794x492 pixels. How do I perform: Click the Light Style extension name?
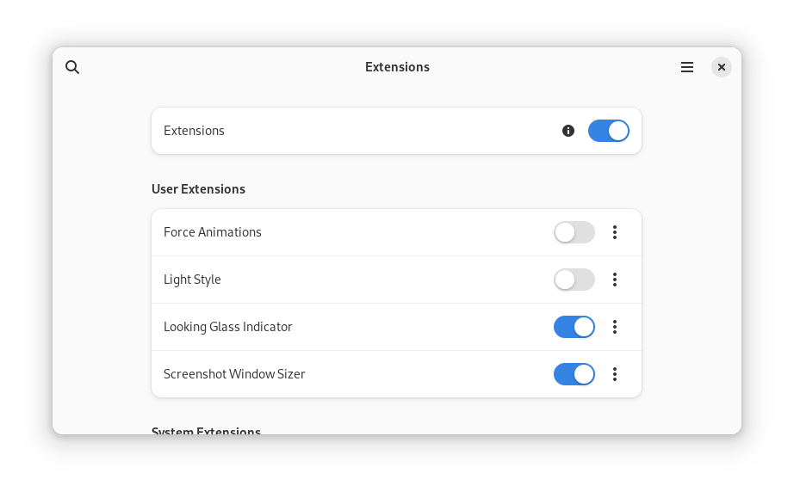pos(192,280)
